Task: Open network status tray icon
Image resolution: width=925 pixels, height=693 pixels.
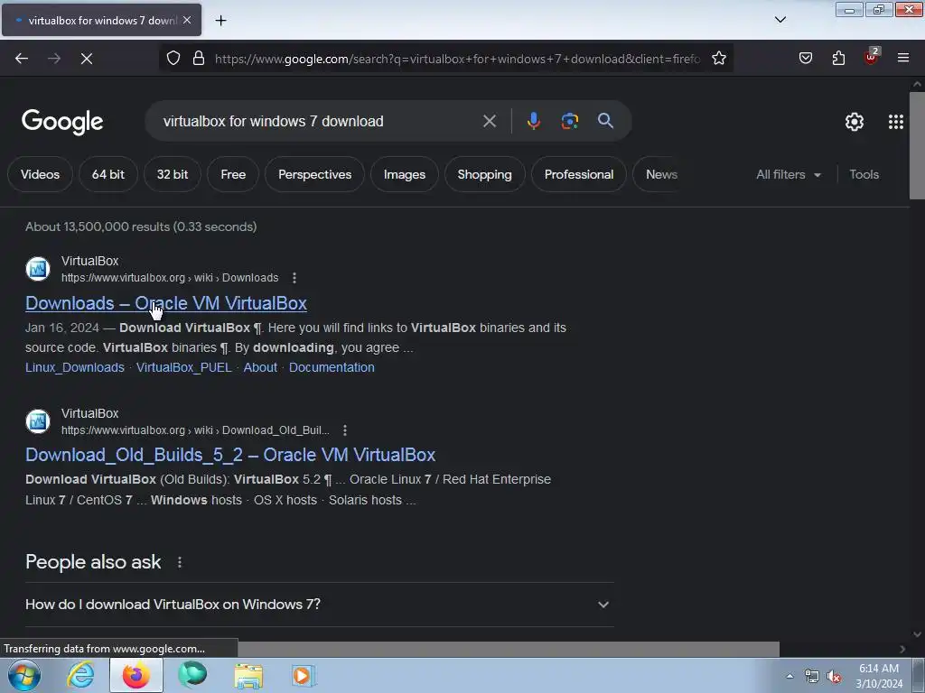Action: (x=812, y=677)
